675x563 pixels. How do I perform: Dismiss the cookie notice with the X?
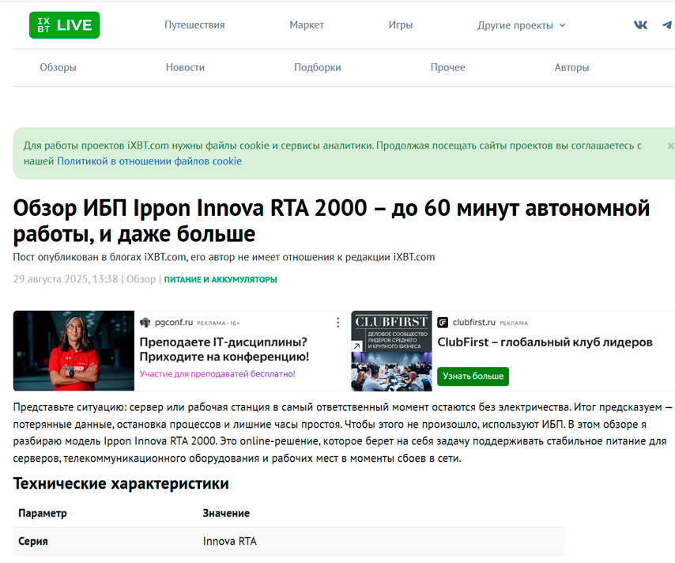[670, 146]
